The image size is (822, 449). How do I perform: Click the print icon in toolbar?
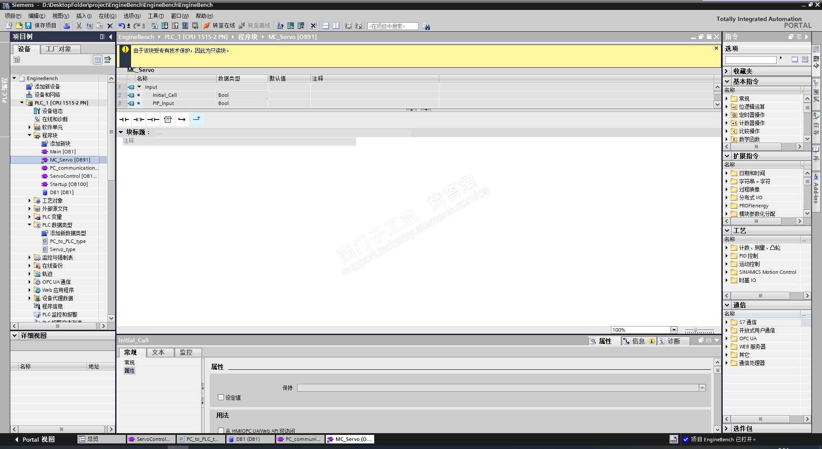[x=67, y=26]
